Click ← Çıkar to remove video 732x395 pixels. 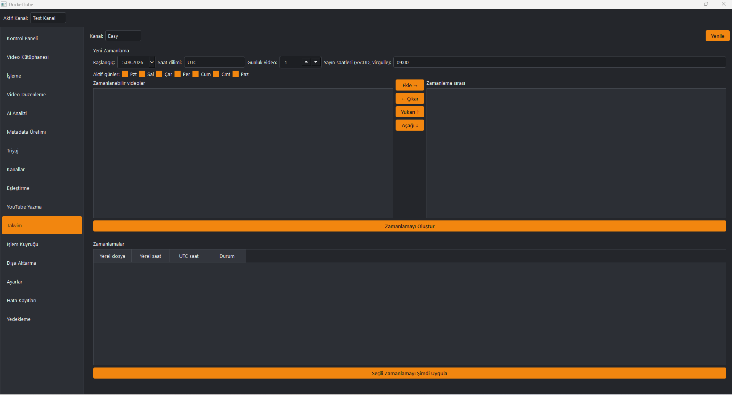(x=410, y=99)
